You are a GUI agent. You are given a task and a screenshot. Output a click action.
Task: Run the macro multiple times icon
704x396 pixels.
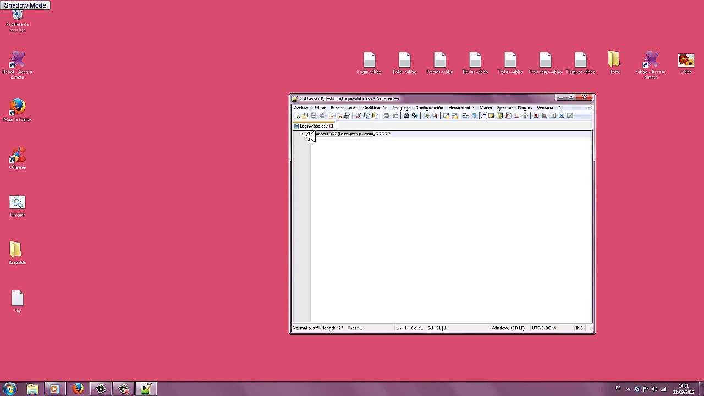[562, 116]
